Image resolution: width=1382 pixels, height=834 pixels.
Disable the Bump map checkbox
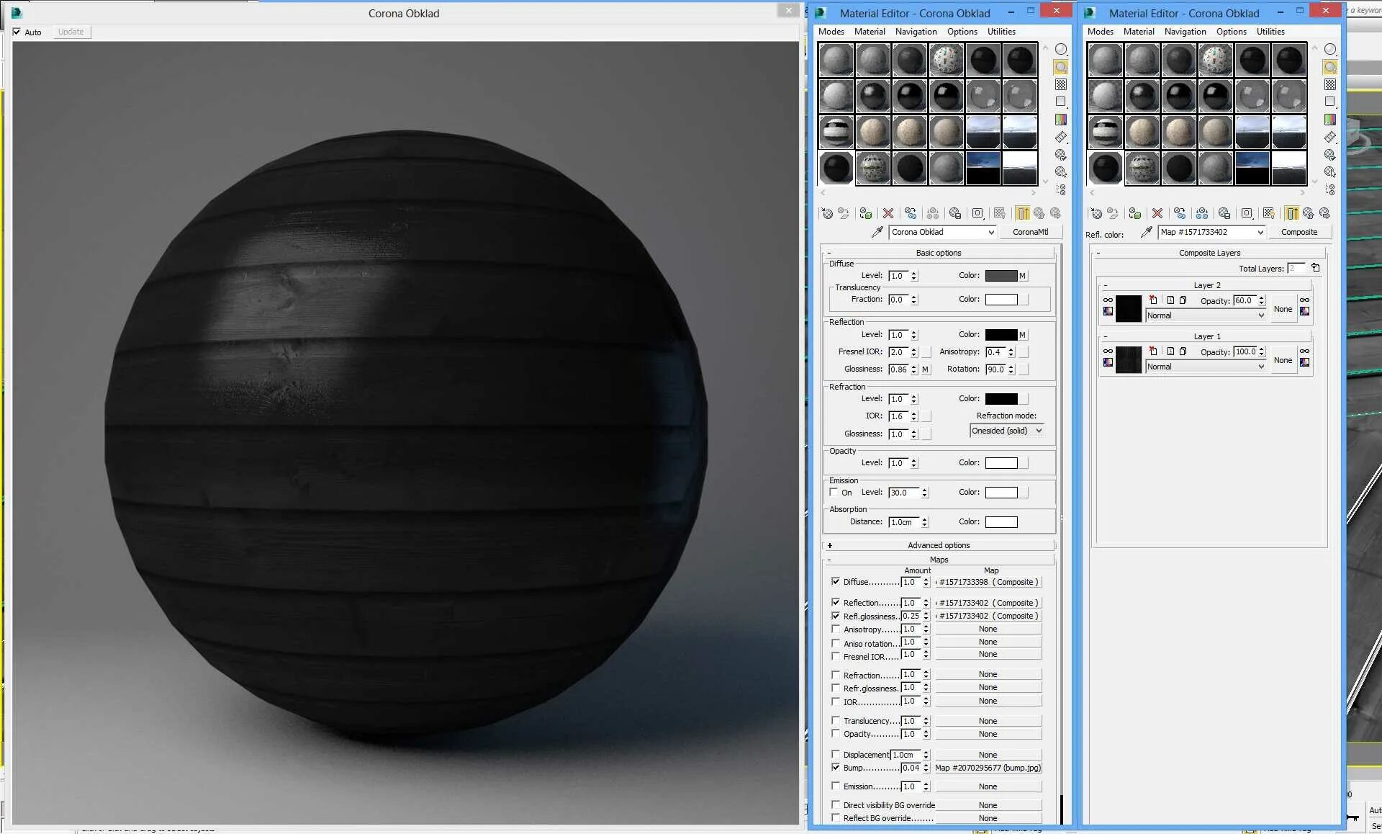pyautogui.click(x=835, y=768)
